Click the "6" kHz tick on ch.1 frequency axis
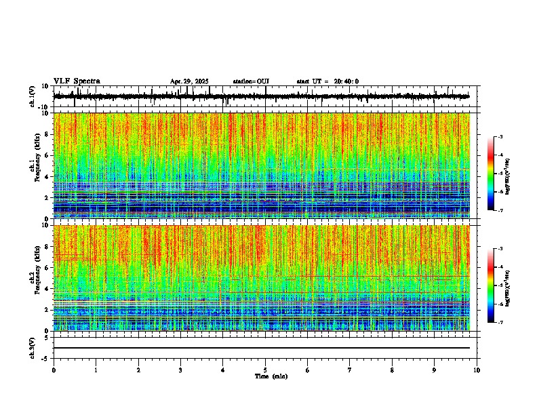537x415 pixels. 47,156
